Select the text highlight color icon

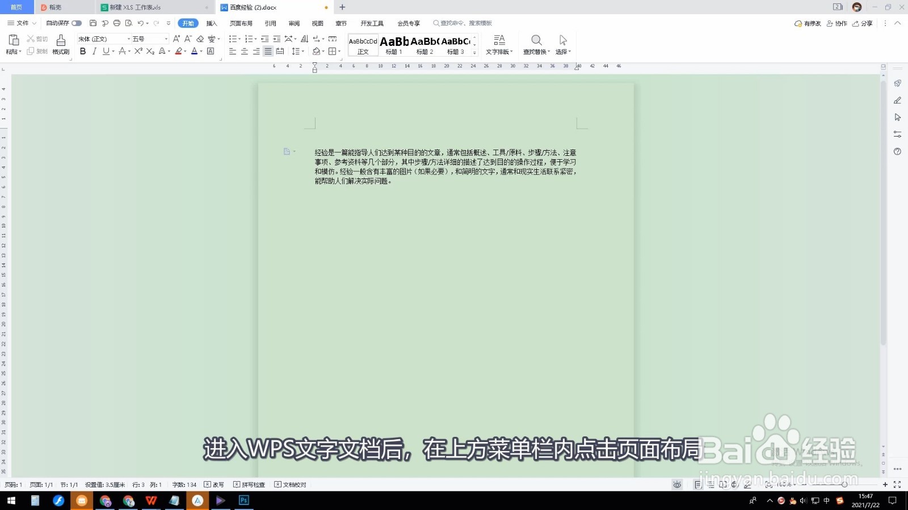[x=179, y=52]
